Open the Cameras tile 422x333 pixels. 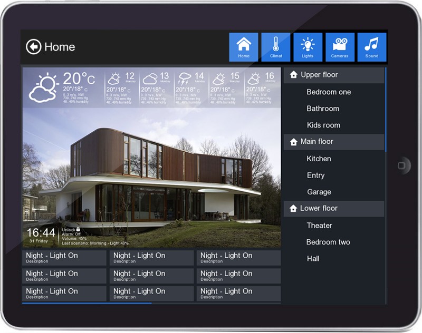pyautogui.click(x=340, y=46)
